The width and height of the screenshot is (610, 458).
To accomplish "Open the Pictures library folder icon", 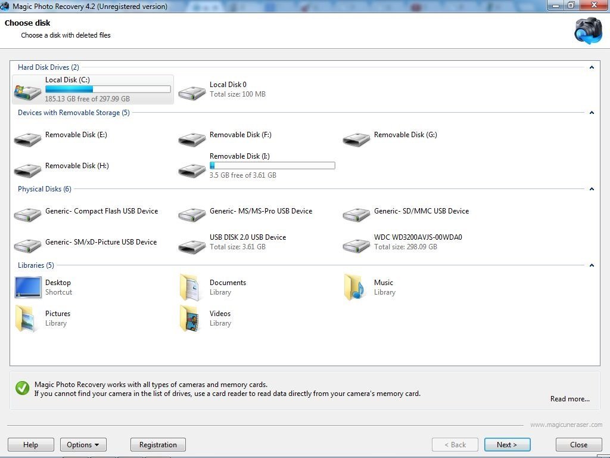I will tap(26, 318).
